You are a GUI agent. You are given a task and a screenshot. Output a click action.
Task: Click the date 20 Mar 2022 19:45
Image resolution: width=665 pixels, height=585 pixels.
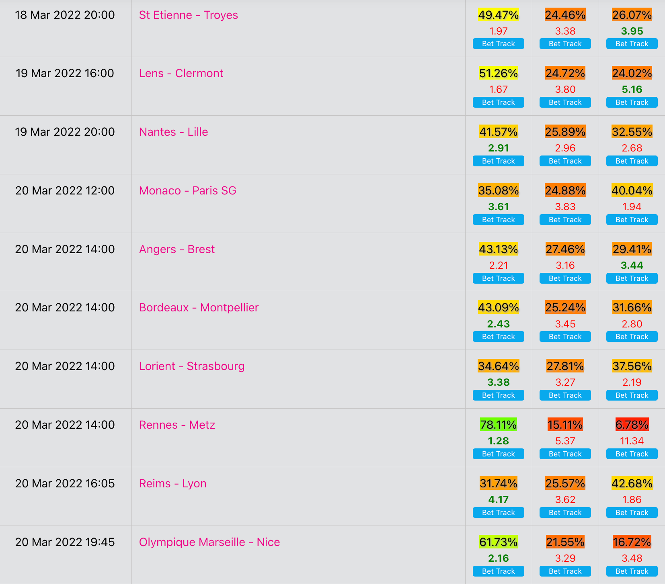(65, 542)
